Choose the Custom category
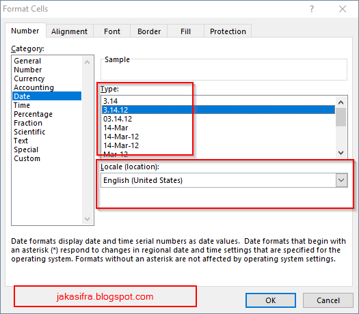Viewport: 359px width, 314px height. (47, 158)
